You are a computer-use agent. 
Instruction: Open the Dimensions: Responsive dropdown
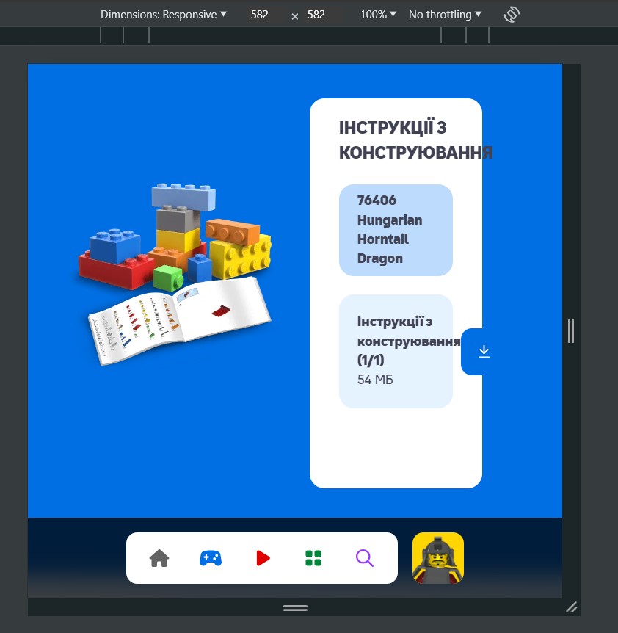tap(164, 15)
